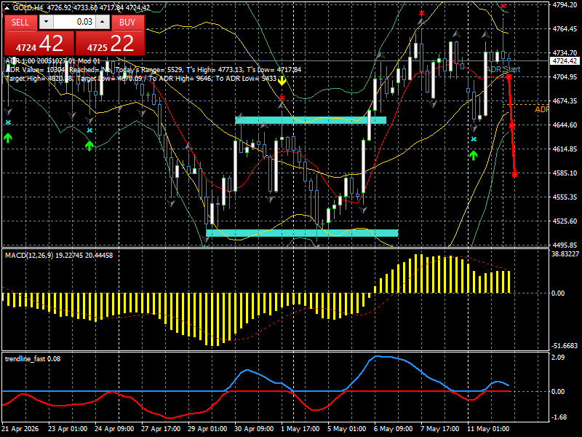Click the ADR Value info line

click(154, 70)
